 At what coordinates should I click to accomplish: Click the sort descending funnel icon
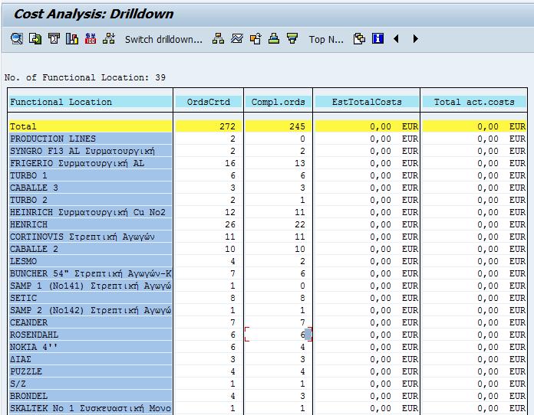(292, 39)
